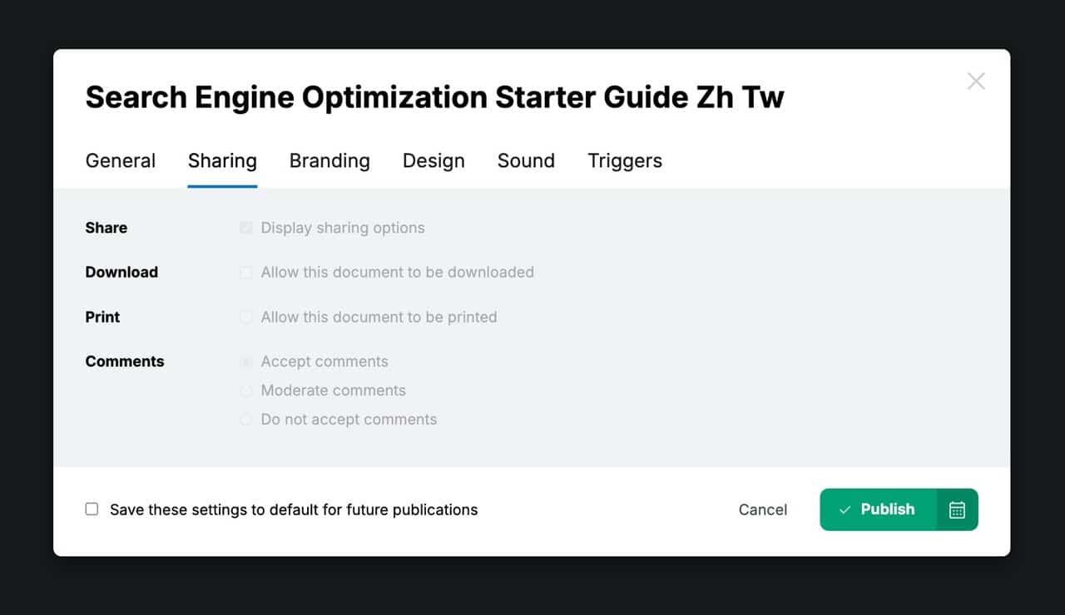Click the checkmark icon on Publish button
Screen dimensions: 1065x615
[845, 509]
